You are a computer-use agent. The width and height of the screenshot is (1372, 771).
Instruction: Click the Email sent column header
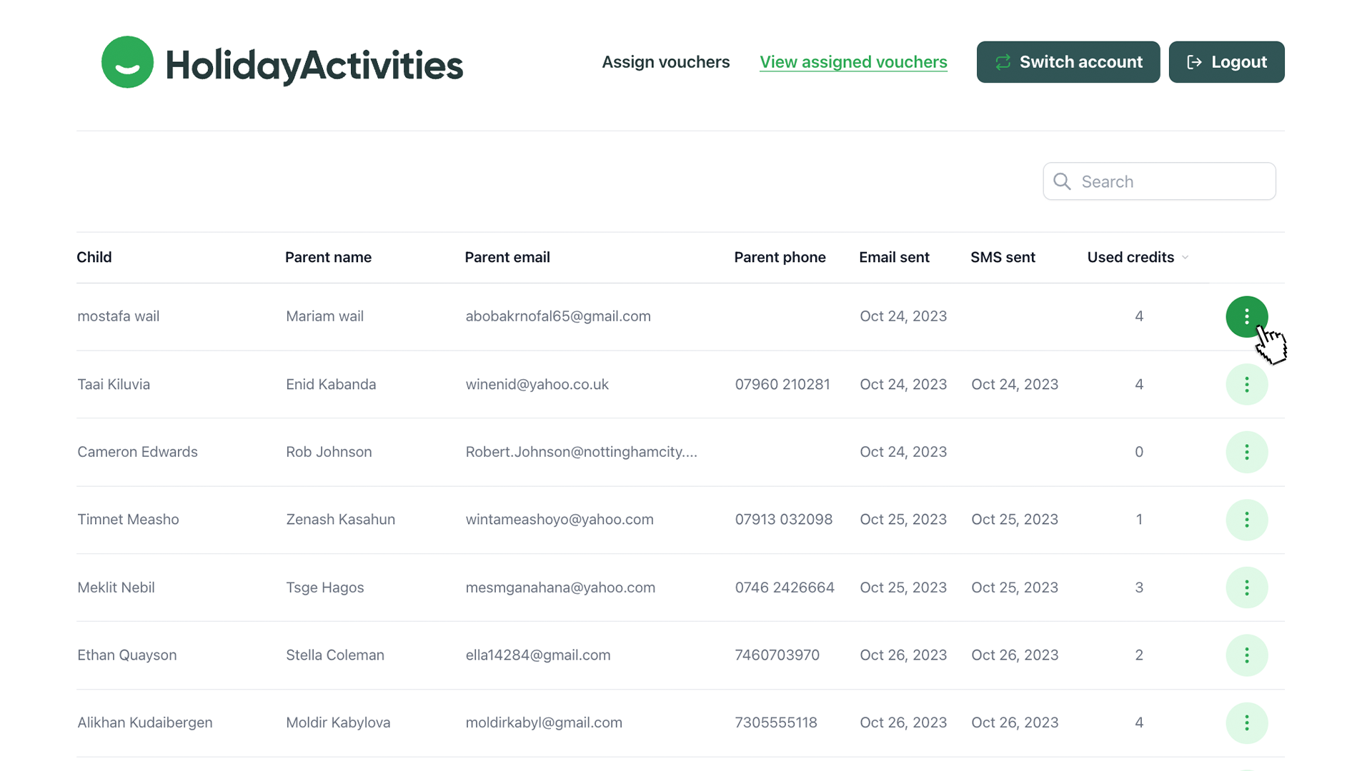[x=893, y=257]
